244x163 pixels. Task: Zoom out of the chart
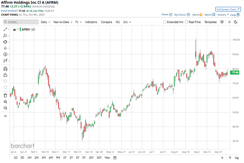5,108
